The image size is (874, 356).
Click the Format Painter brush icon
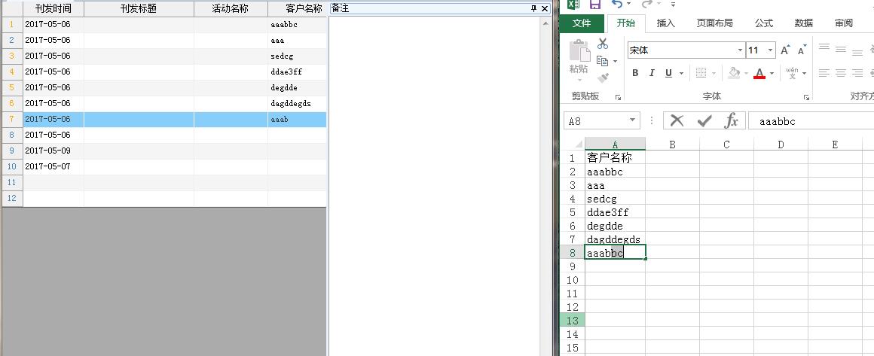[x=603, y=77]
